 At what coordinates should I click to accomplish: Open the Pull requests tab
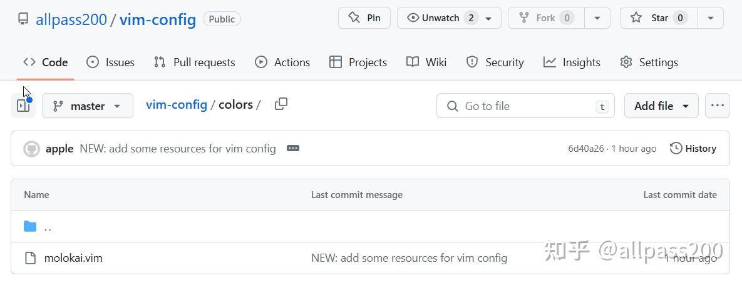(x=194, y=62)
